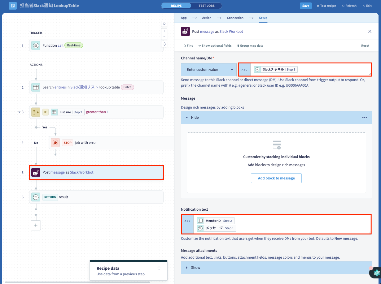
Task: Click the fit-to-screen canvas icon
Action: coord(164,44)
